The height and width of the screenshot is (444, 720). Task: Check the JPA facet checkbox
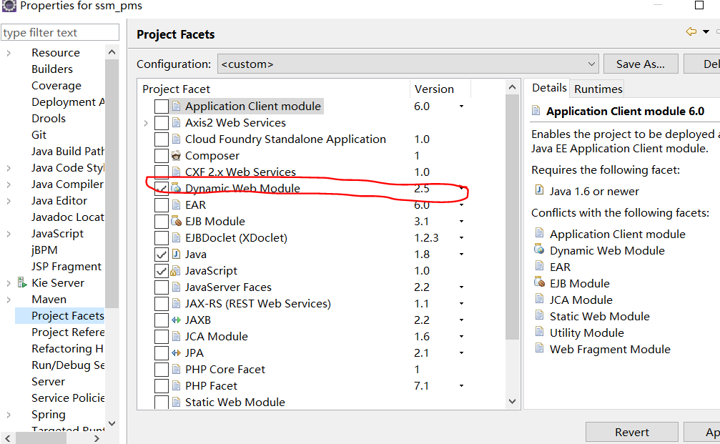[x=161, y=353]
